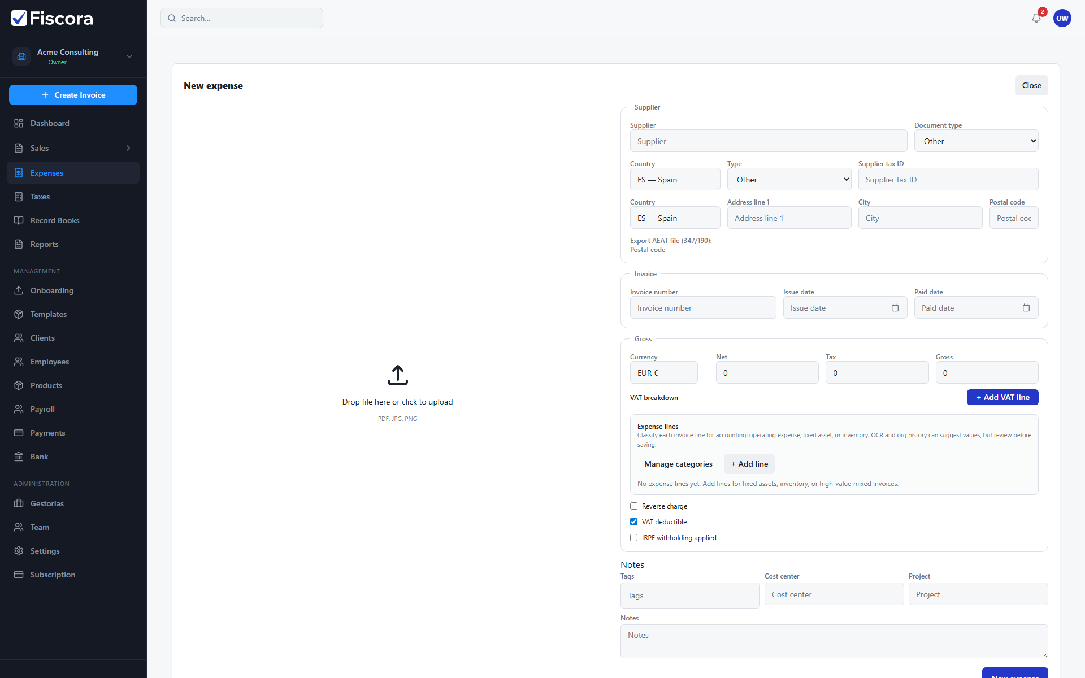Click the Fiscora logo checkmark icon

19,18
